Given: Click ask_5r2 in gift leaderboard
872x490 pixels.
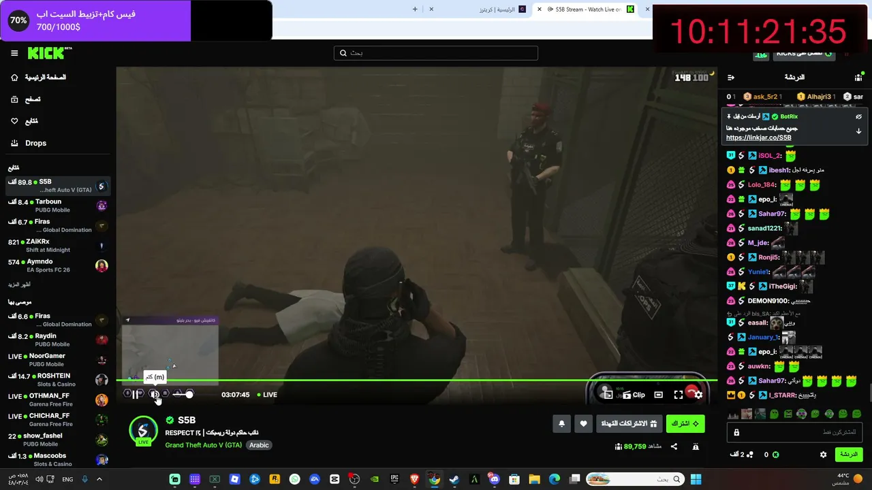Looking at the screenshot, I should pos(764,97).
